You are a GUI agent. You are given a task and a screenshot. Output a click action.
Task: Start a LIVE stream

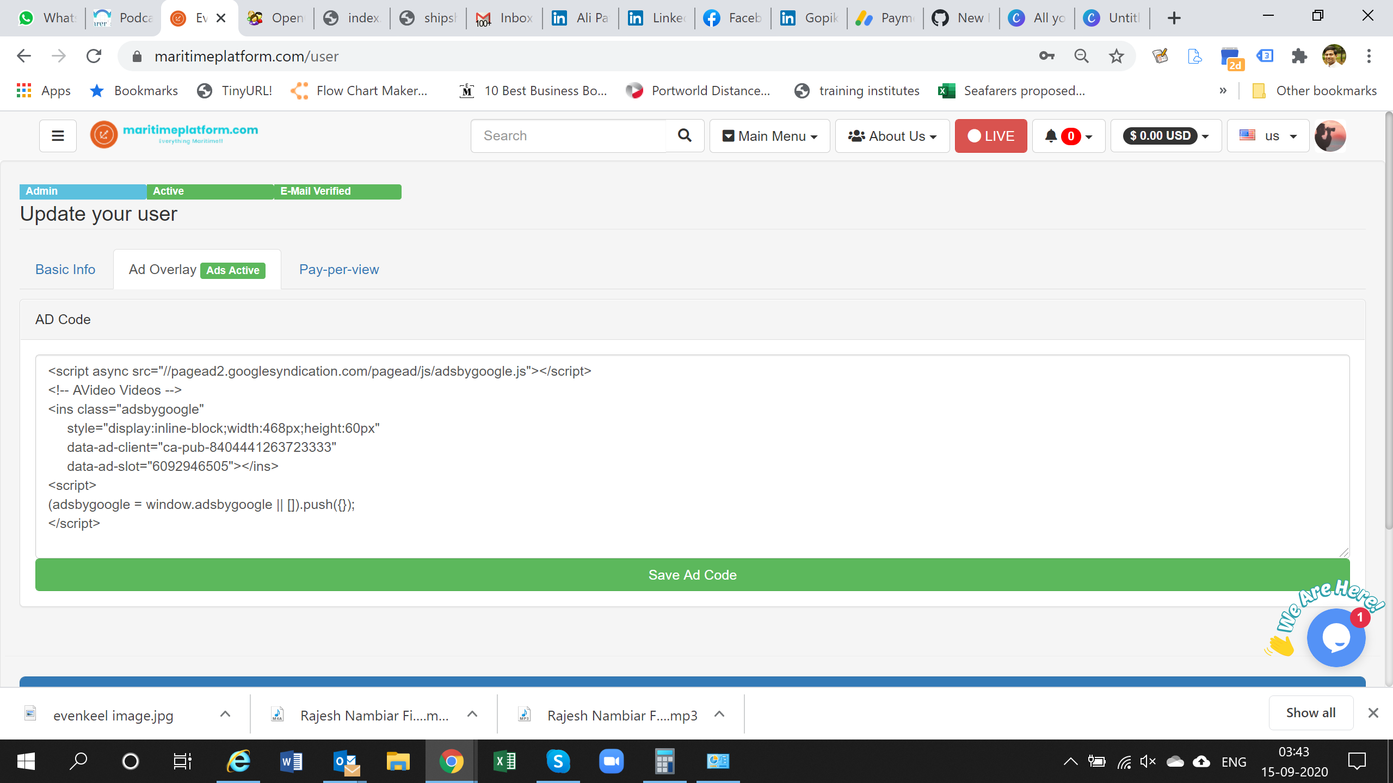[990, 135]
